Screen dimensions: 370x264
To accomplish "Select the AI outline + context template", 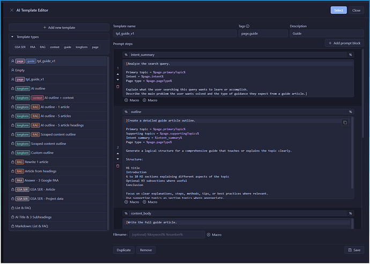I will point(59,97).
